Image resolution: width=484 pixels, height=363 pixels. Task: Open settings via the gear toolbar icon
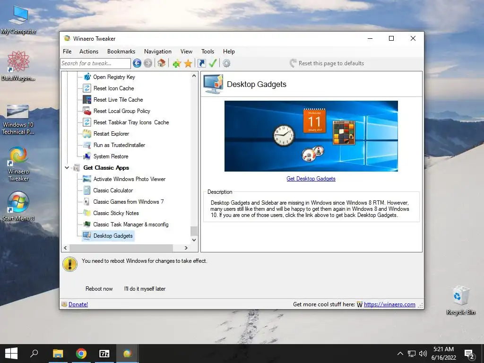tap(226, 63)
